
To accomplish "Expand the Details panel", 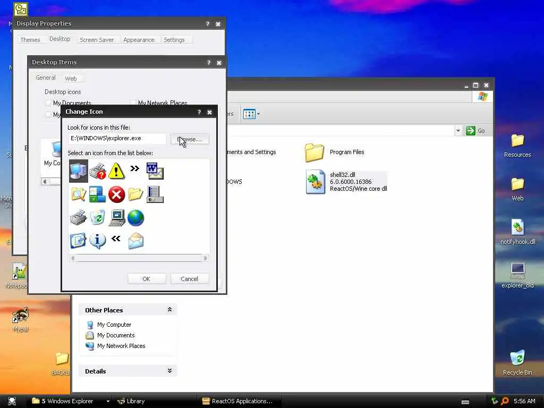I will click(169, 370).
